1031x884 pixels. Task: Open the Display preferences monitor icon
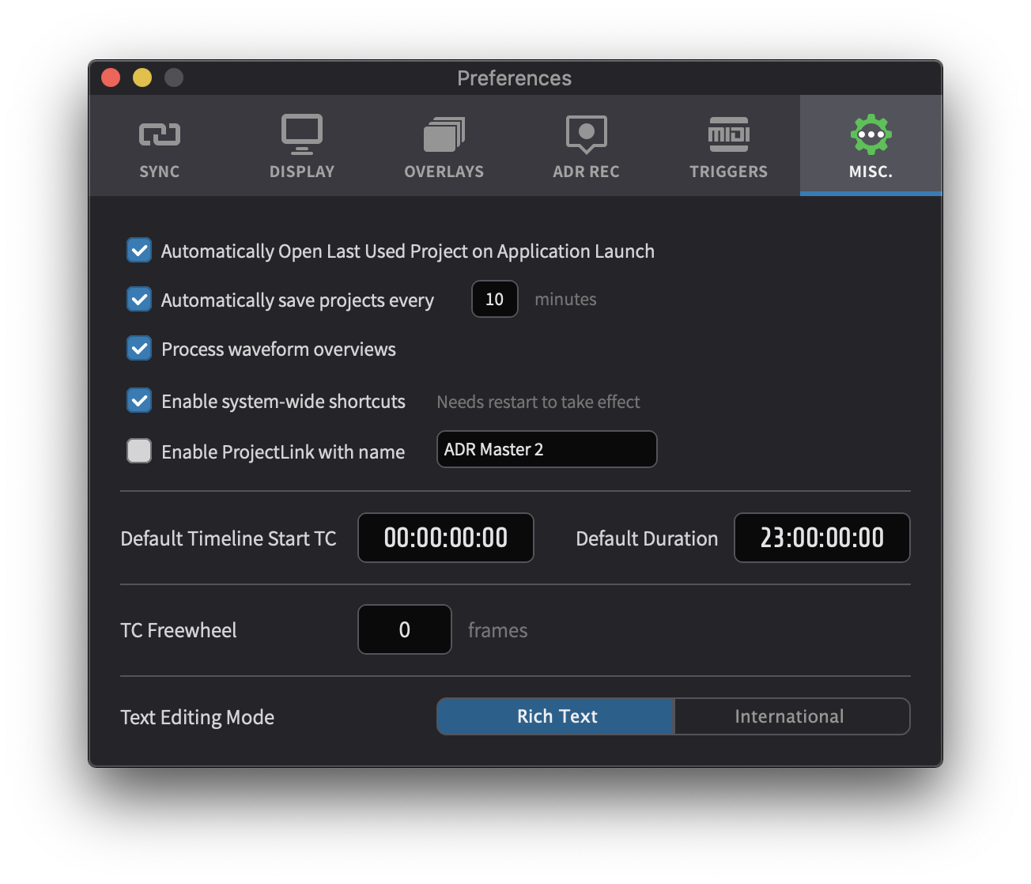coord(302,134)
